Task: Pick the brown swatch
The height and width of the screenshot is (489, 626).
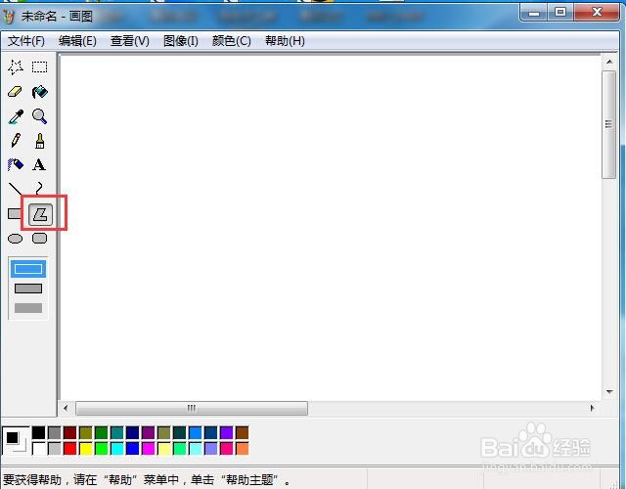Action: pos(242,432)
